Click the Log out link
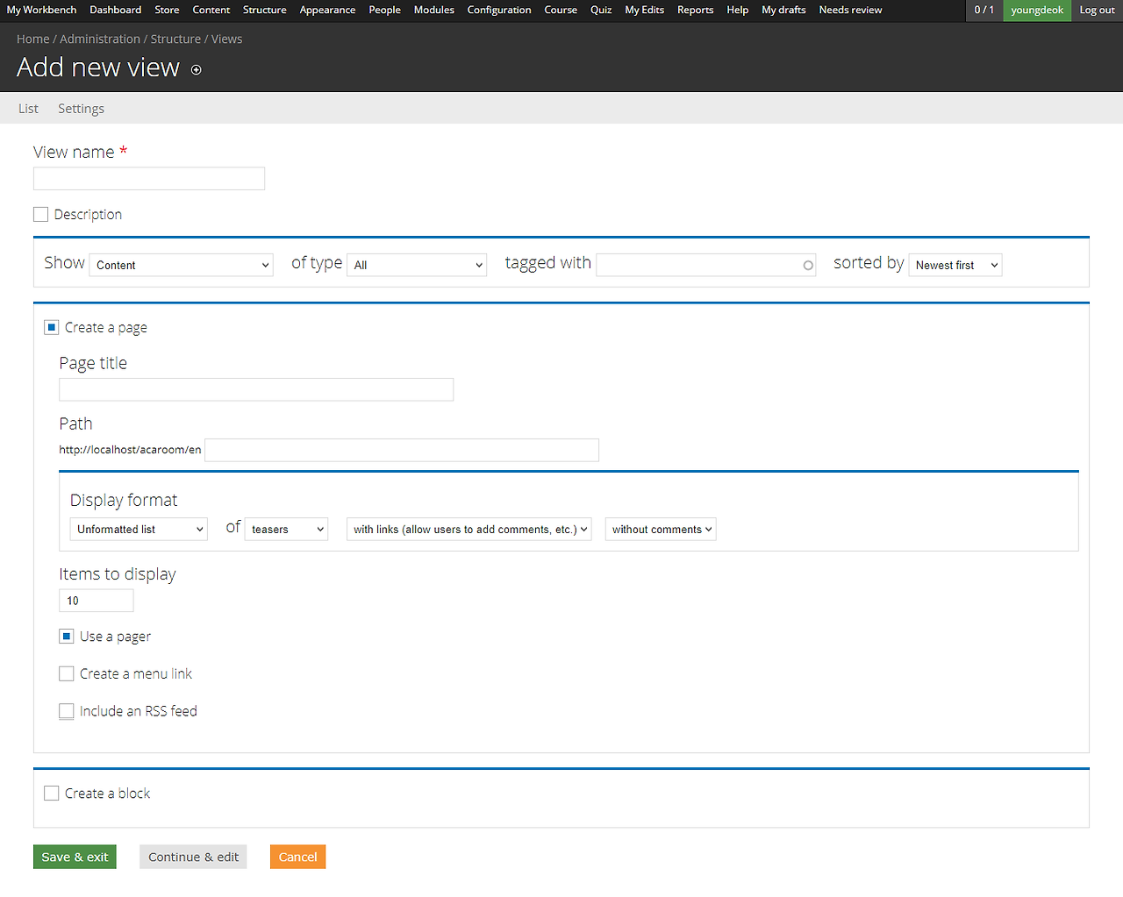 1097,11
